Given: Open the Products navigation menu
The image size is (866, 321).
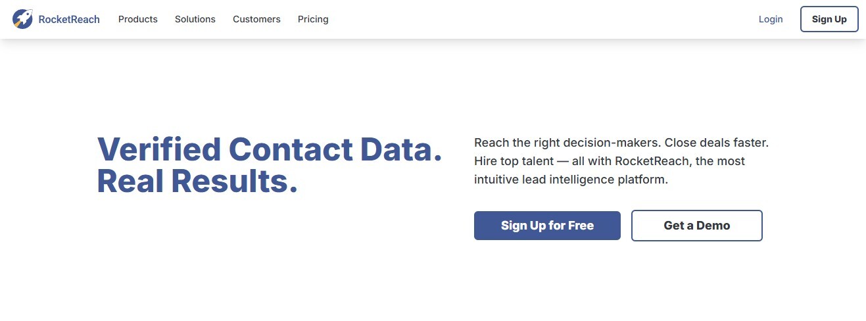Looking at the screenshot, I should tap(137, 19).
